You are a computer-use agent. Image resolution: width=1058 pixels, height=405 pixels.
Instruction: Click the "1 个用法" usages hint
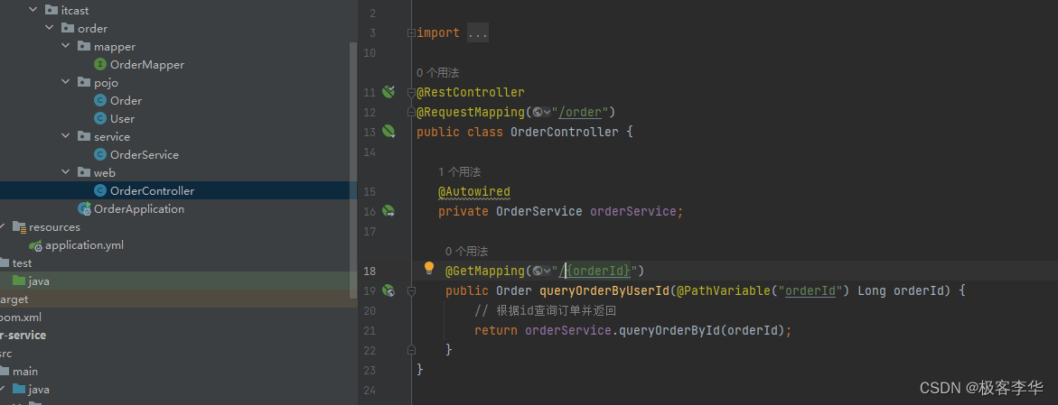point(460,172)
